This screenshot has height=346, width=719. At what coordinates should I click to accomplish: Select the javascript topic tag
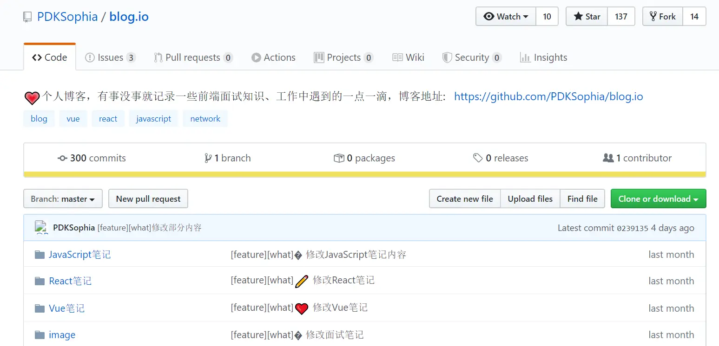tap(153, 119)
